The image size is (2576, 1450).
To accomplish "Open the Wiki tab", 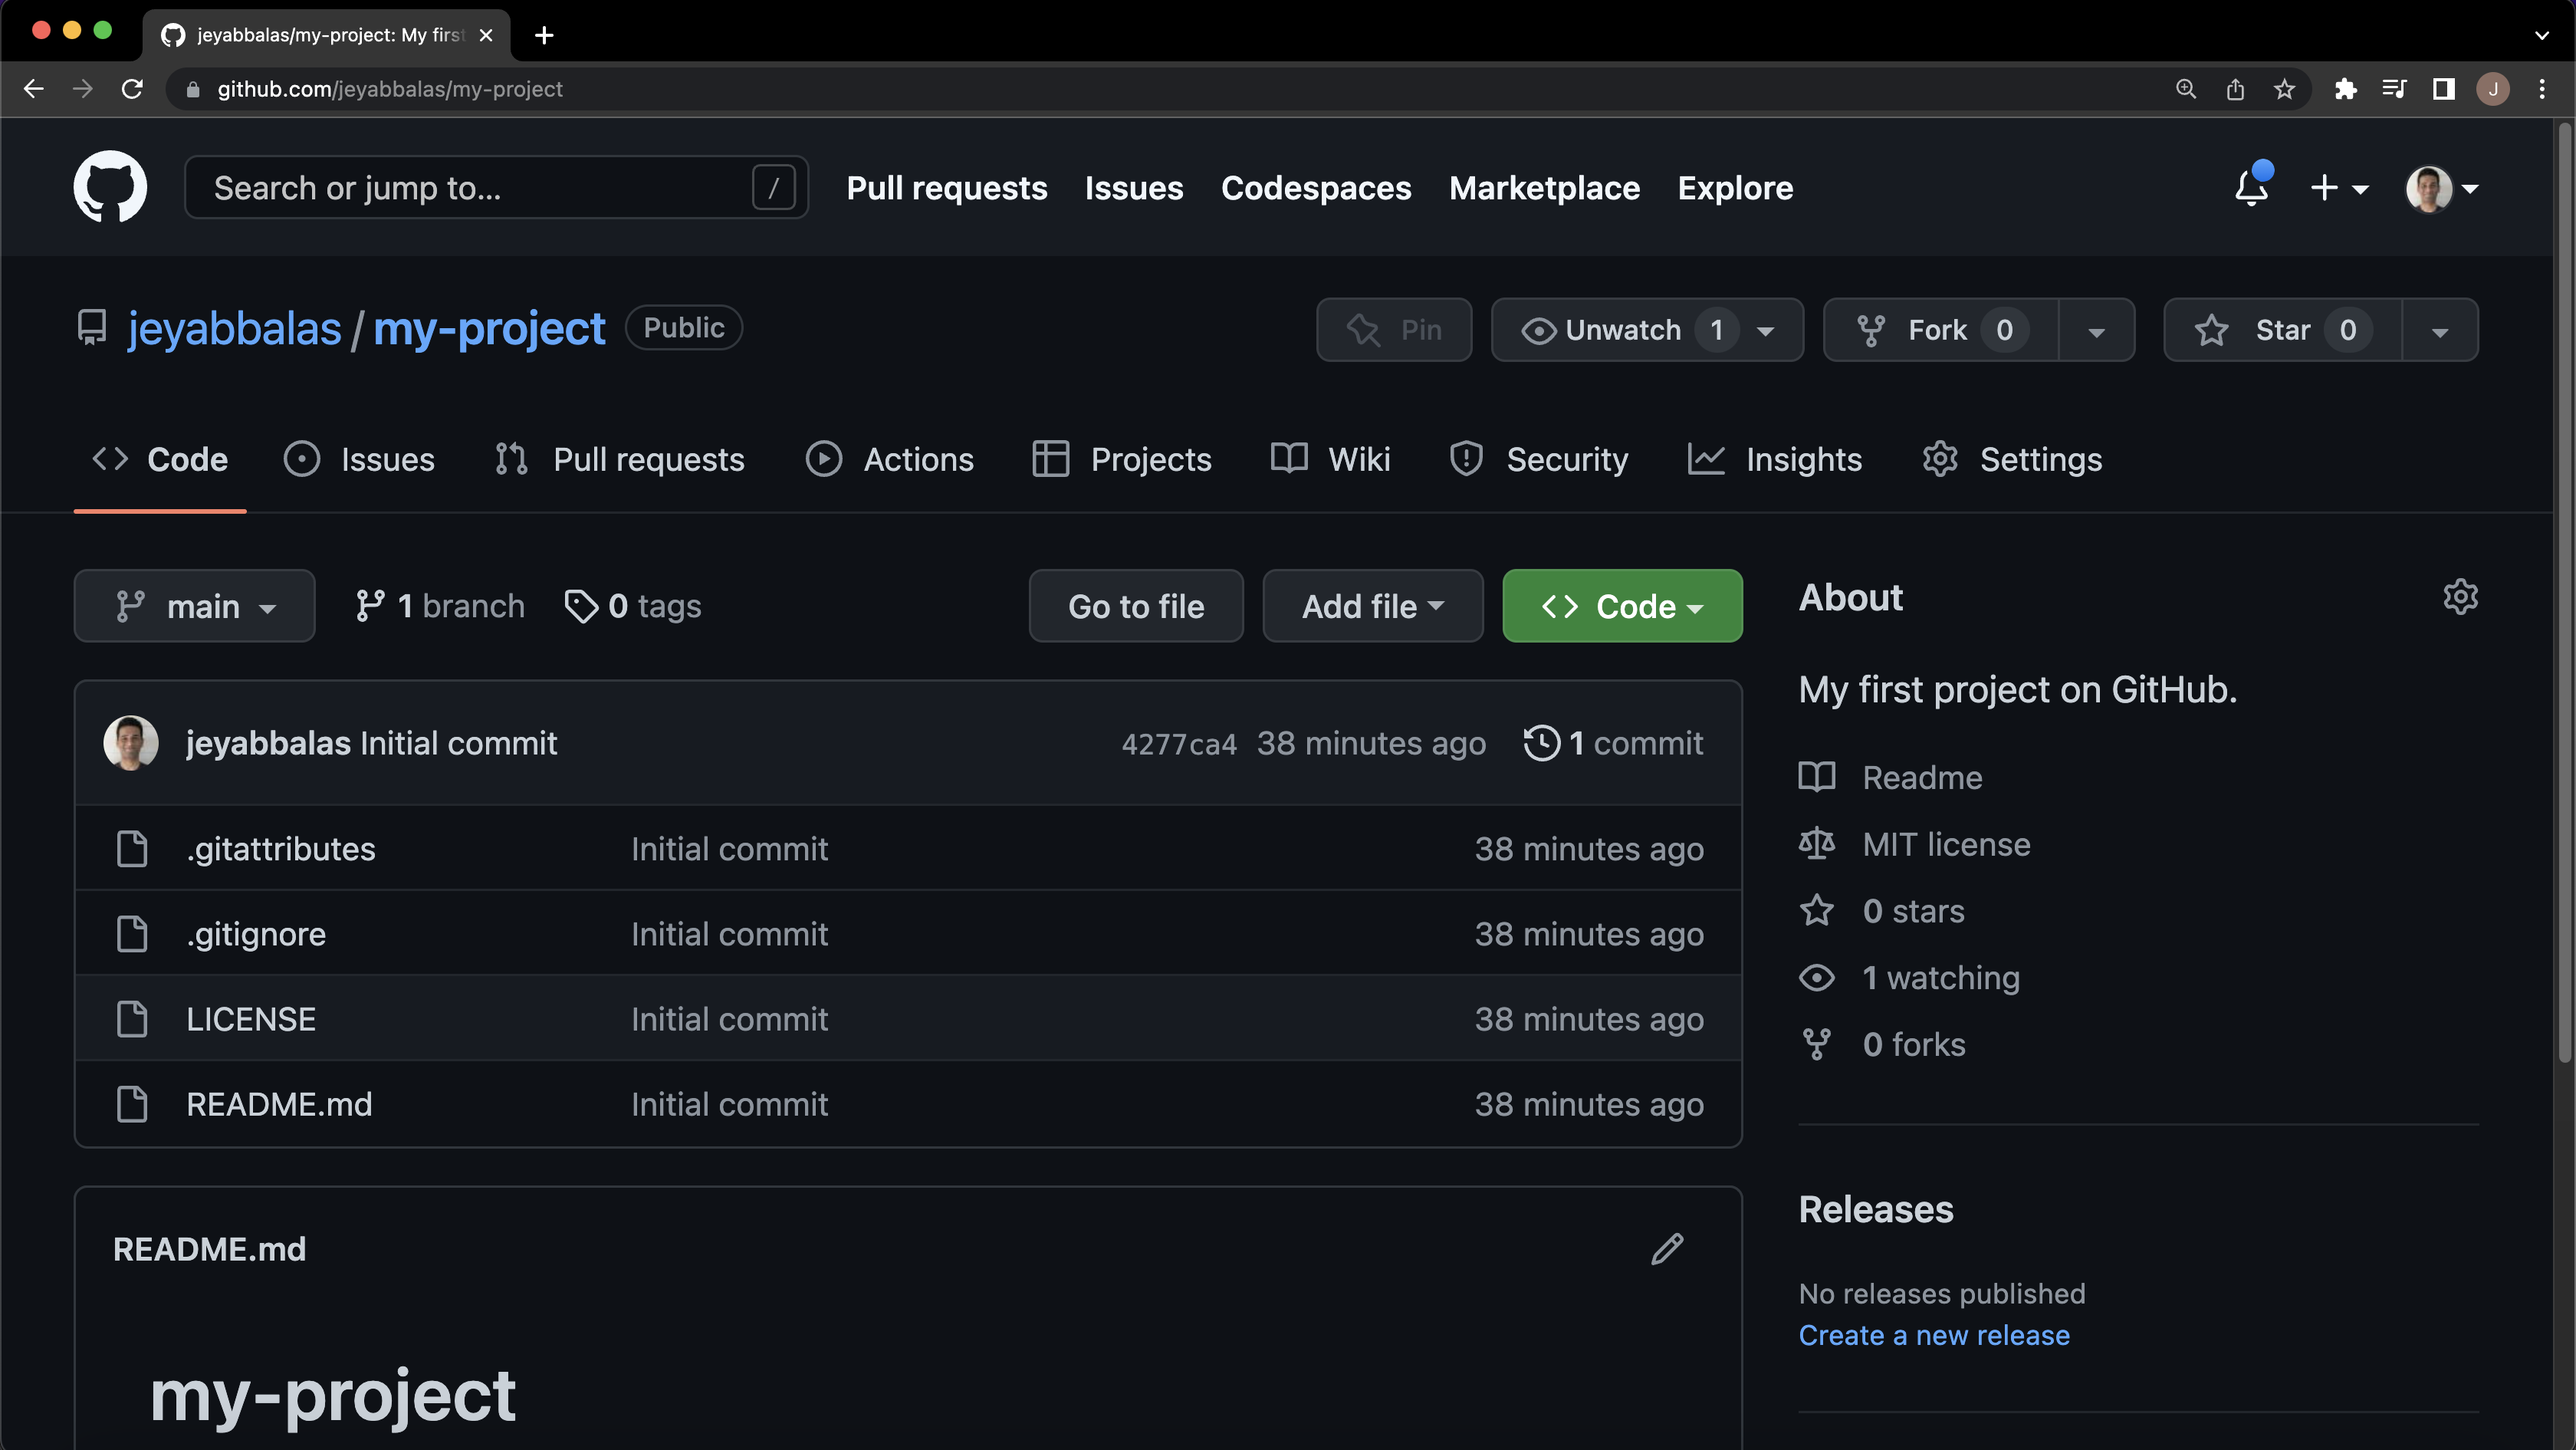I will pyautogui.click(x=1330, y=459).
